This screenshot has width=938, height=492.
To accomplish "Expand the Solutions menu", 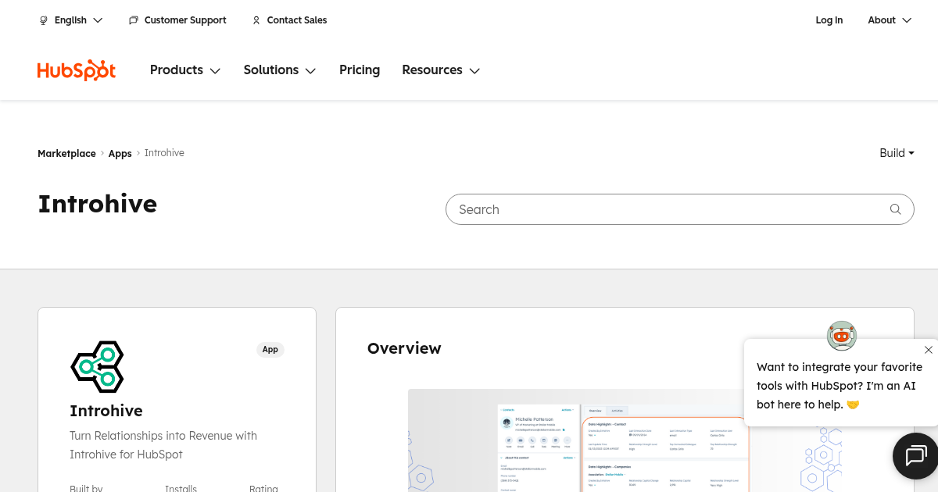I will point(280,70).
